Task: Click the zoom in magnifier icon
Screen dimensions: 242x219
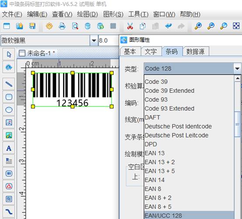Action: coord(198,26)
